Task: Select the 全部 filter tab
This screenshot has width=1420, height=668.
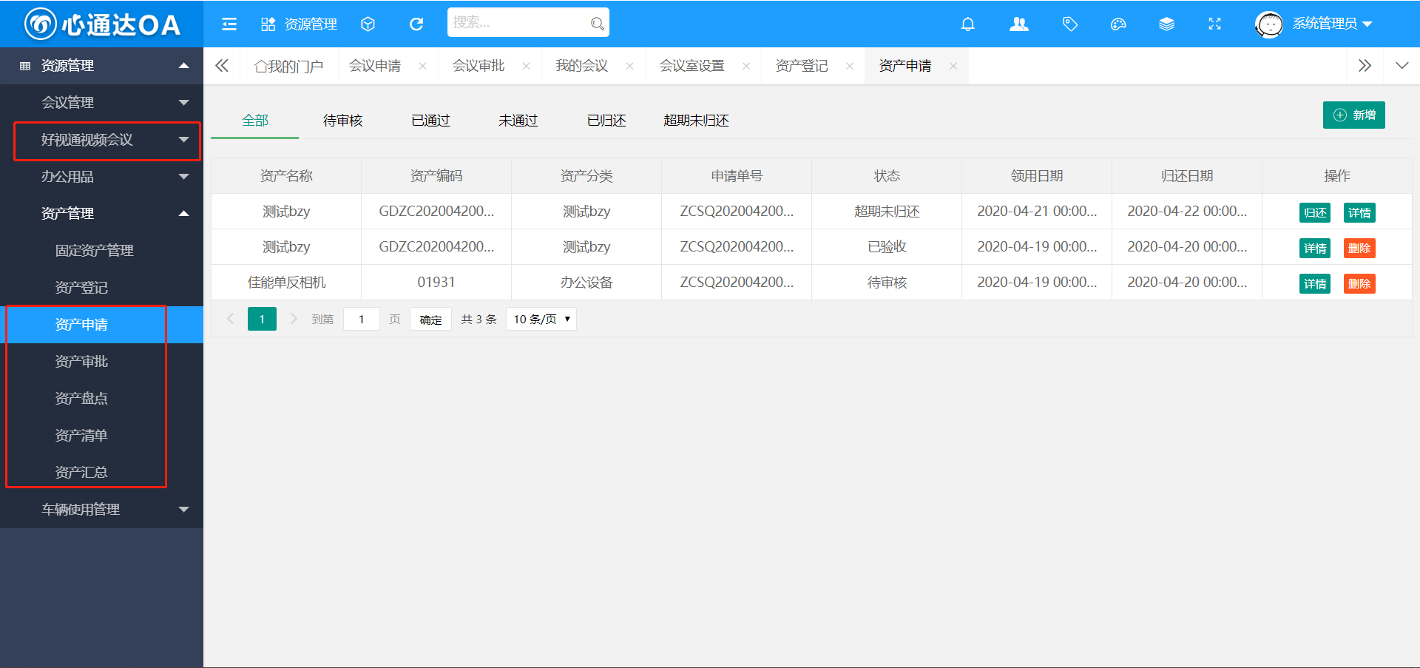Action: [x=255, y=121]
